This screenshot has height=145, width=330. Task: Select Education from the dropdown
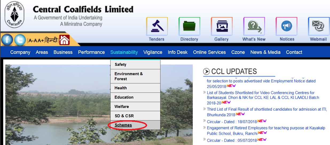click(135, 97)
